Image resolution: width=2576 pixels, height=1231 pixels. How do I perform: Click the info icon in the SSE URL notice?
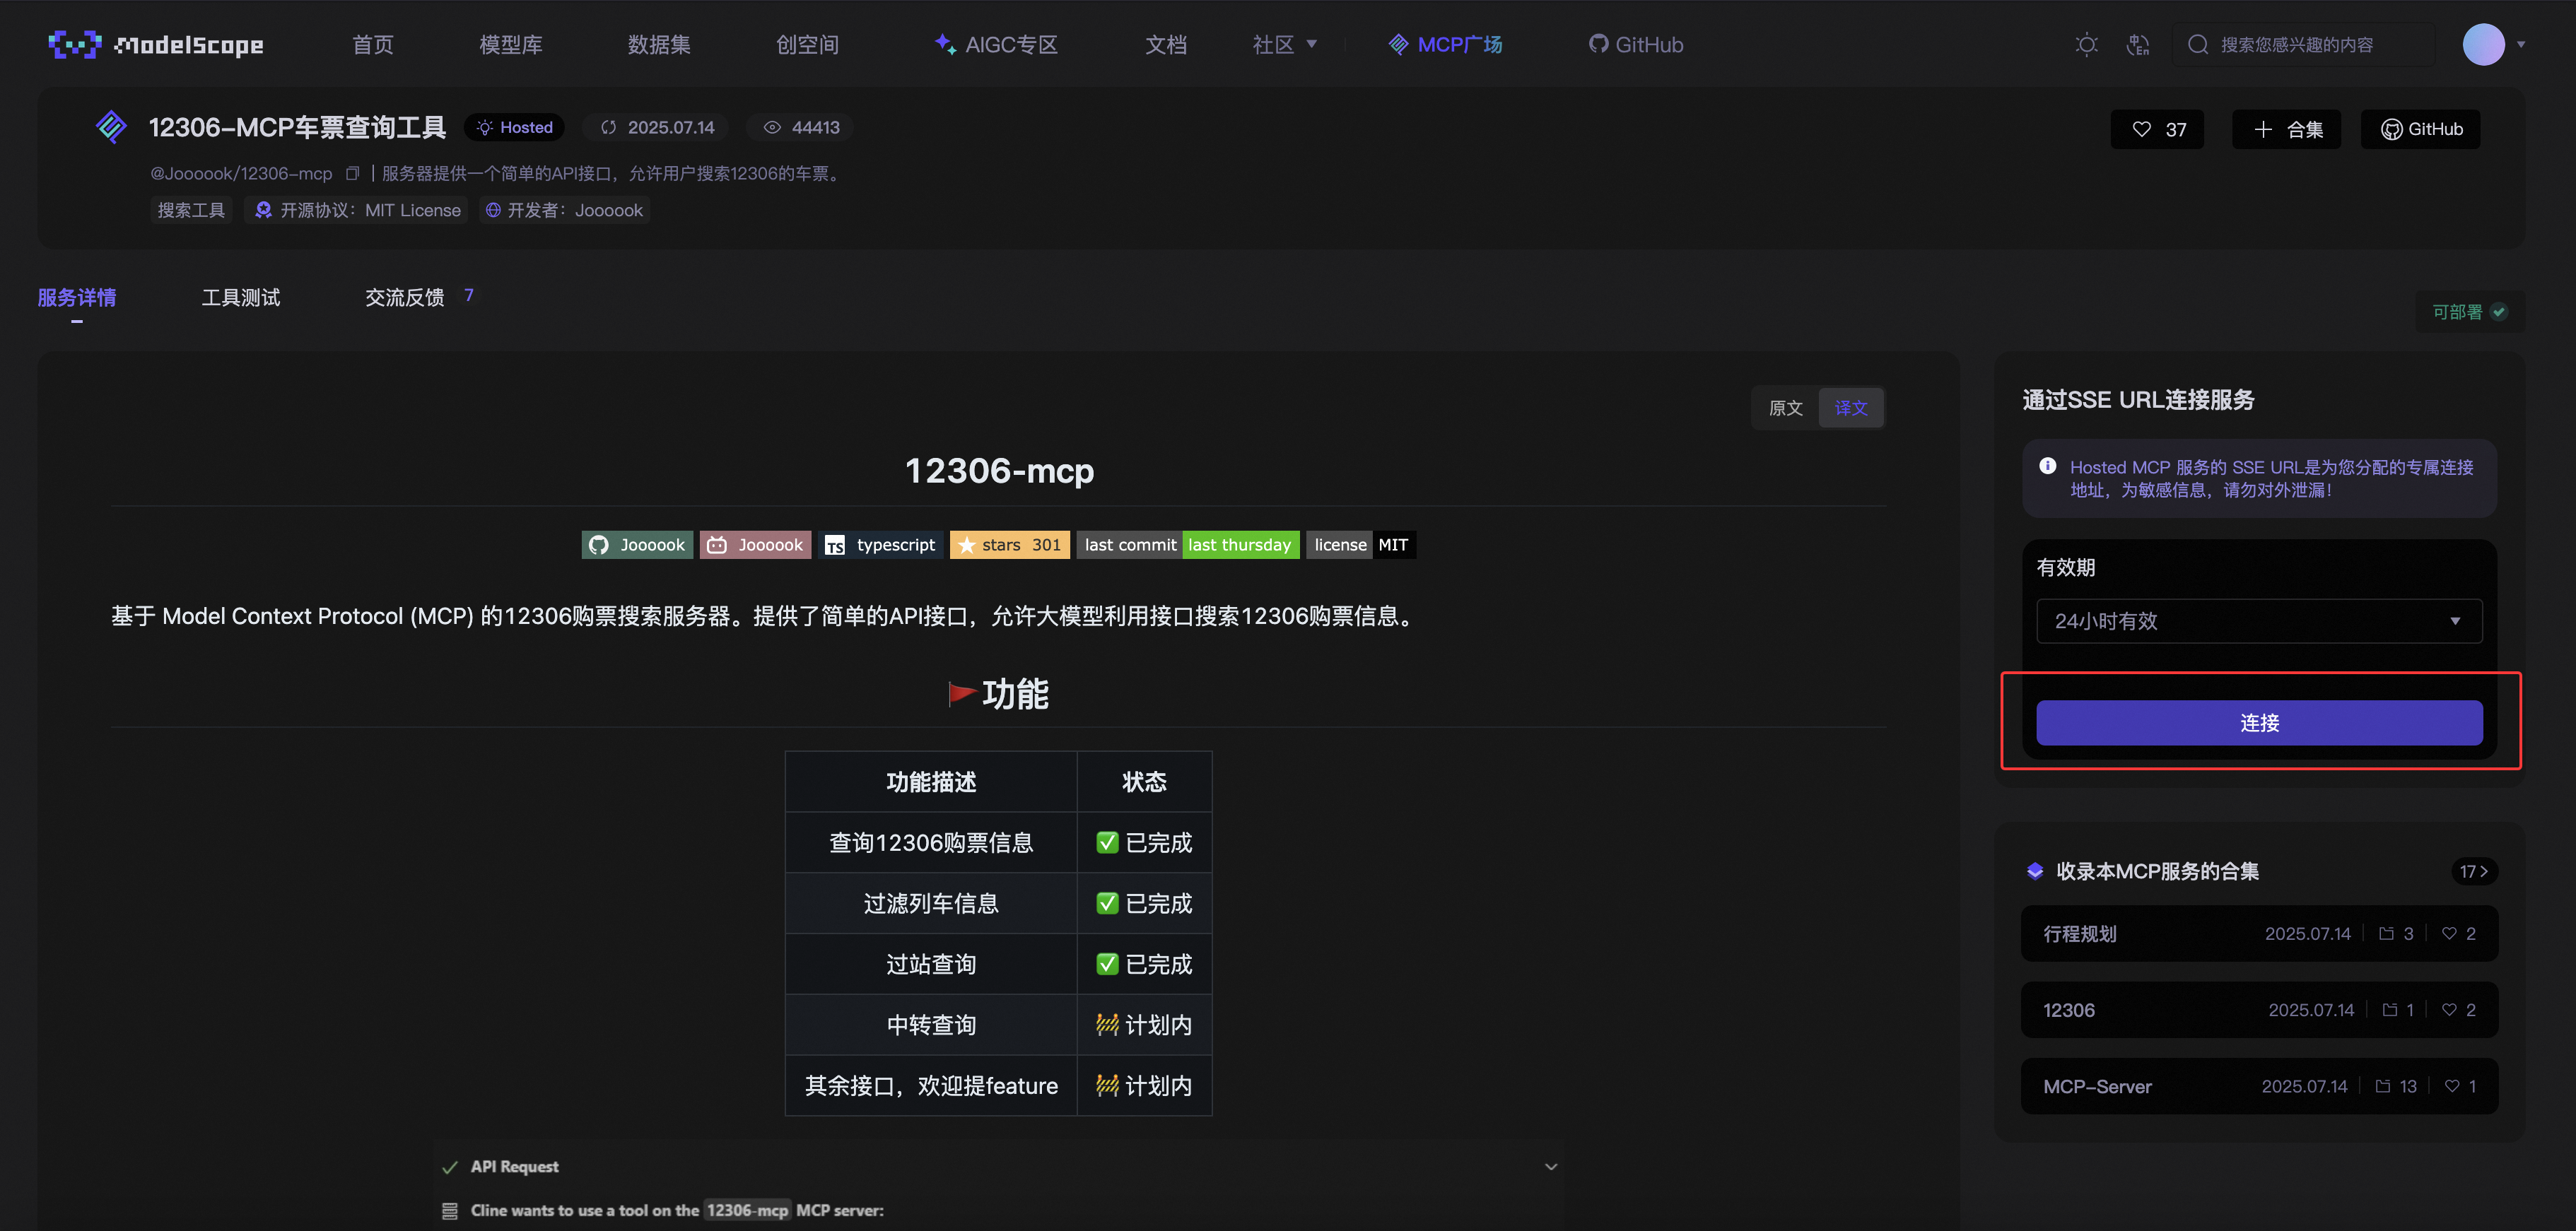pyautogui.click(x=2048, y=466)
